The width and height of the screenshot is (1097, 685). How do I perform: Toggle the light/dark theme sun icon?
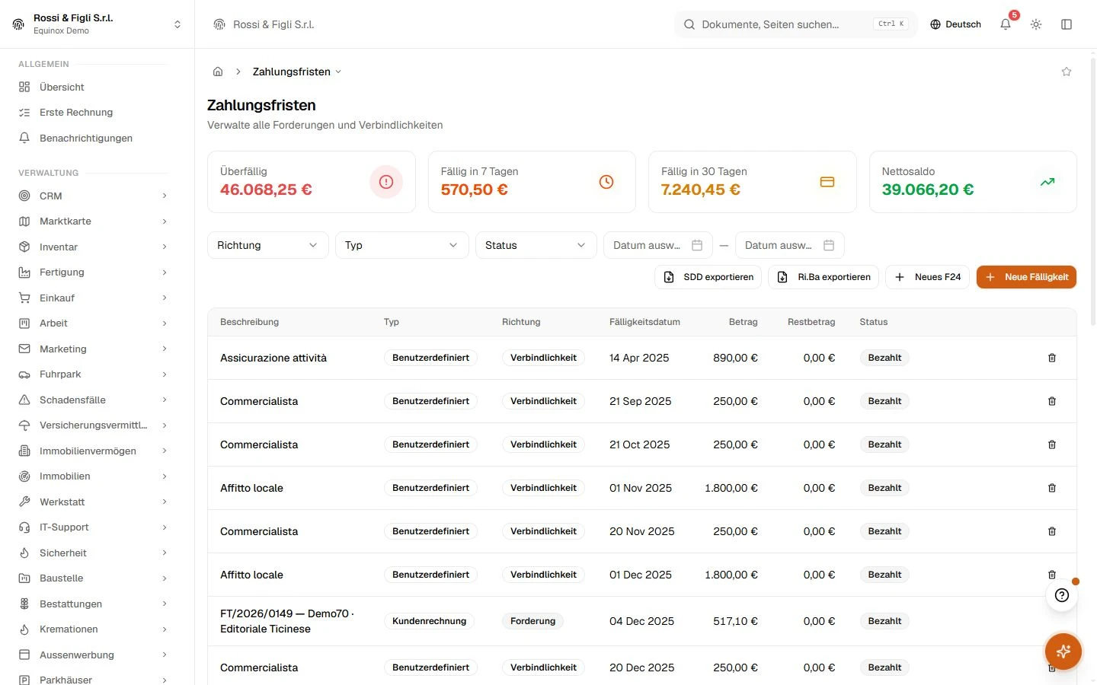1036,24
